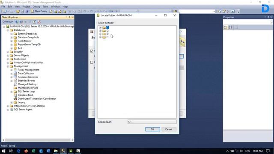Click the Connect Object Explorer icon
Image resolution: width=274 pixels, height=154 pixels.
coord(17,22)
